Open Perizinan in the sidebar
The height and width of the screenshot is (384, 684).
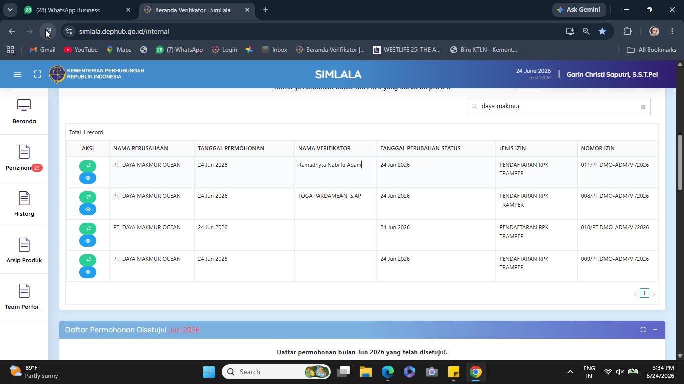pos(24,158)
